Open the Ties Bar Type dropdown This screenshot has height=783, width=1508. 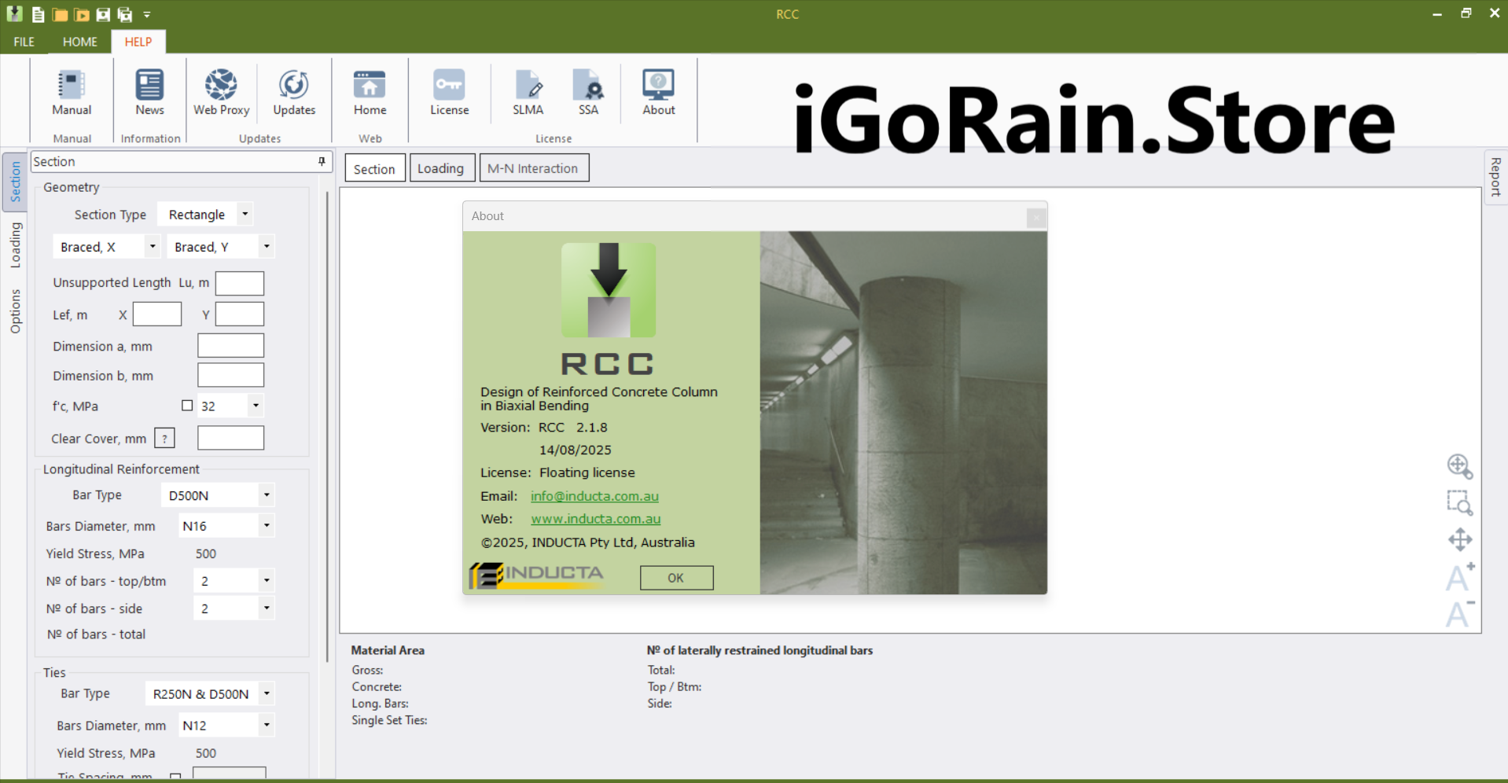[x=267, y=693]
